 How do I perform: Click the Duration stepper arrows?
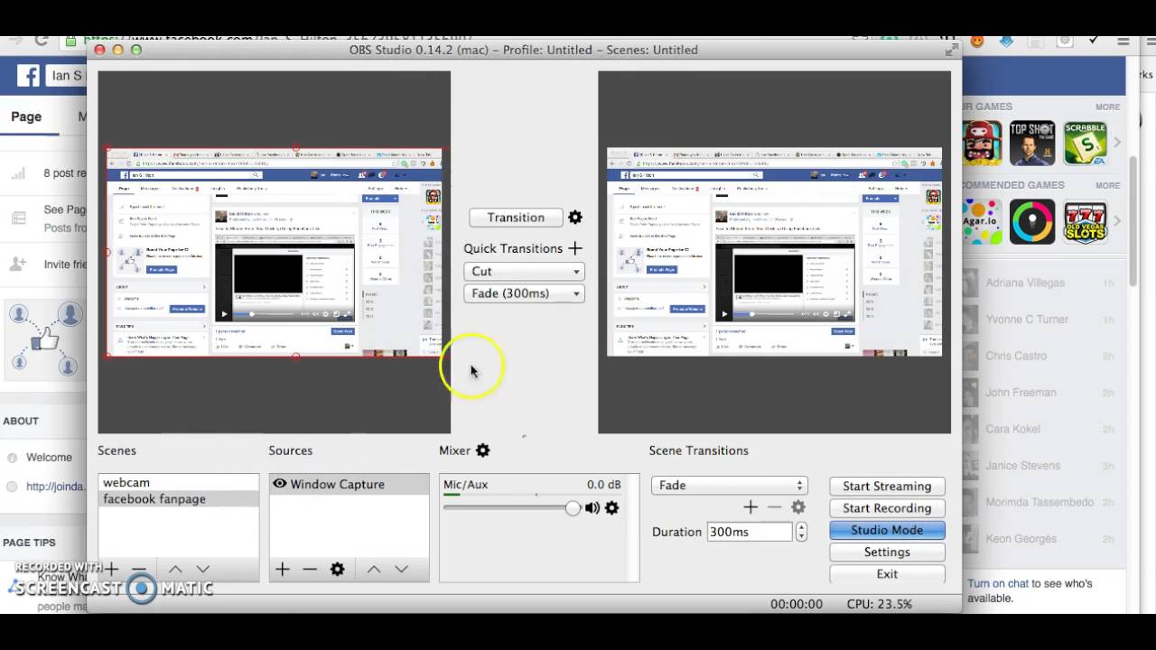coord(801,532)
